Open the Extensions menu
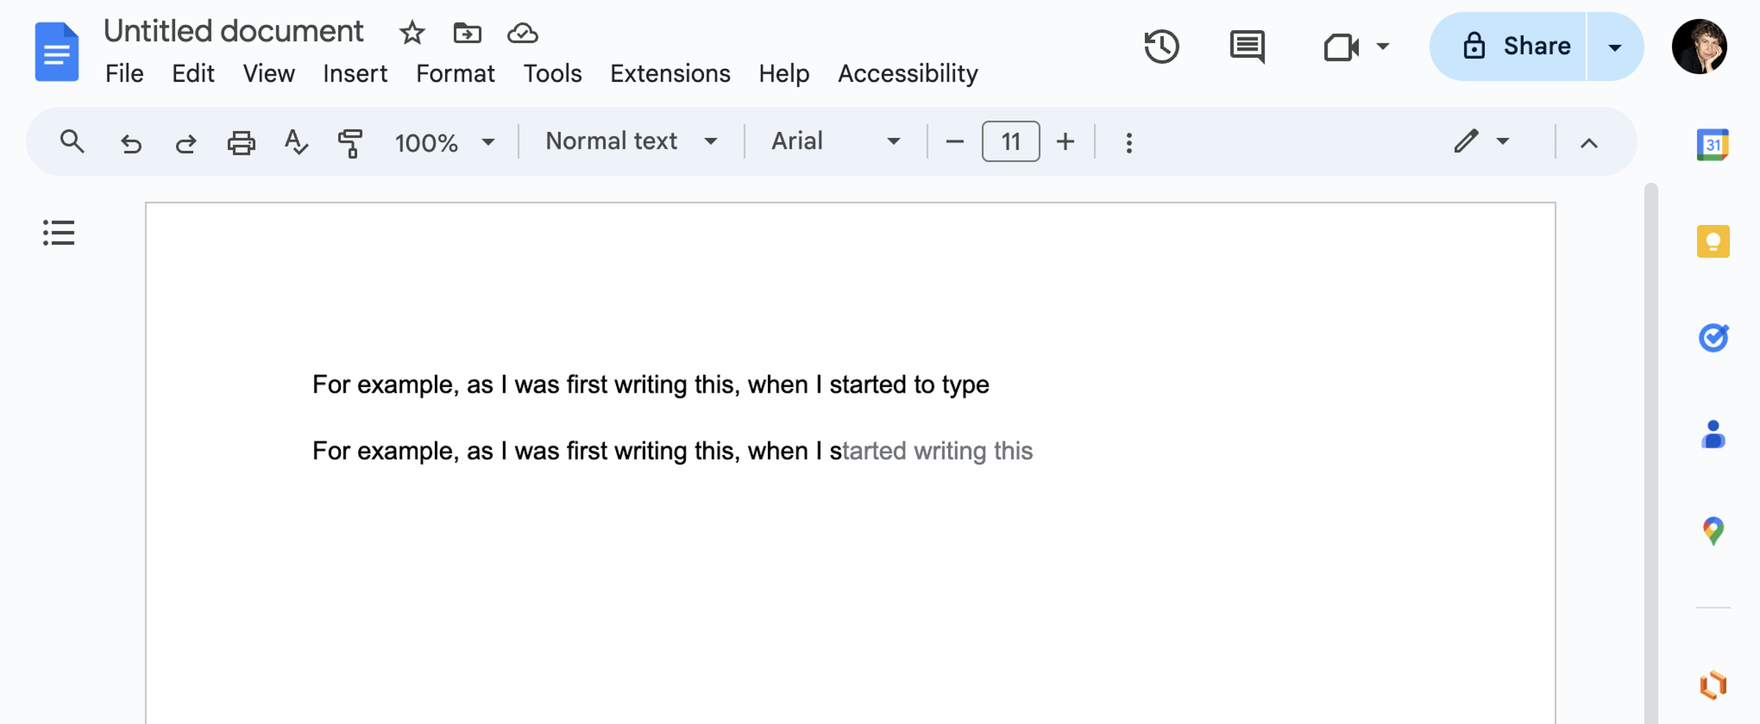The image size is (1760, 724). click(670, 73)
